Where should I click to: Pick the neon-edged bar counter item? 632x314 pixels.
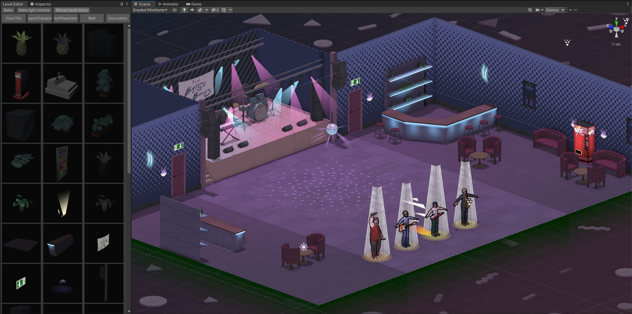coord(63,243)
